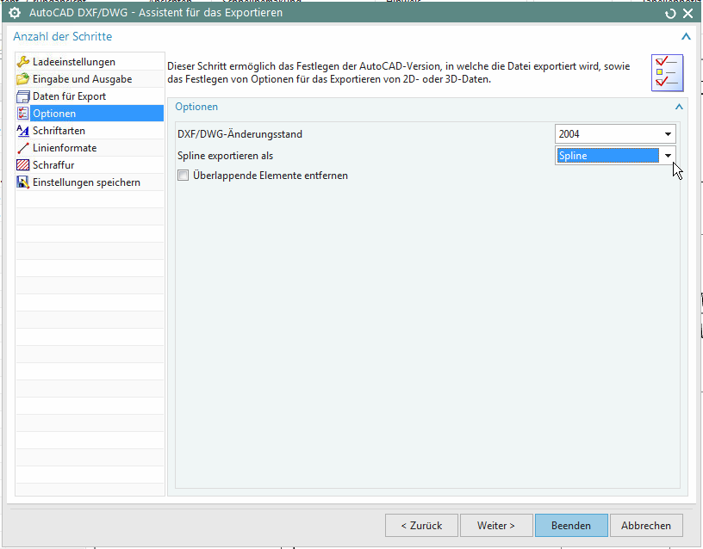
Task: Collapse the Optionen group chevron
Action: click(679, 107)
